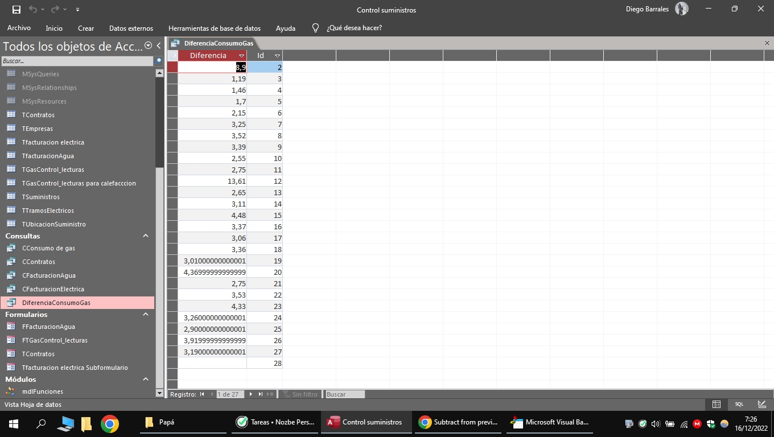Open Tfacturacion electrica table
The height and width of the screenshot is (437, 774).
point(53,142)
